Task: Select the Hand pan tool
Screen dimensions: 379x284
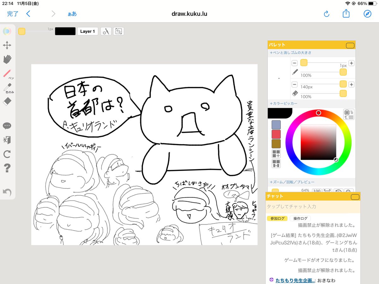Action: coord(7,59)
